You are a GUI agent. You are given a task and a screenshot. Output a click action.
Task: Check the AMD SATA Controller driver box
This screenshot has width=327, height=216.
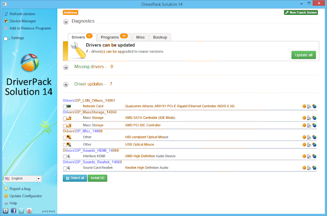65,118
